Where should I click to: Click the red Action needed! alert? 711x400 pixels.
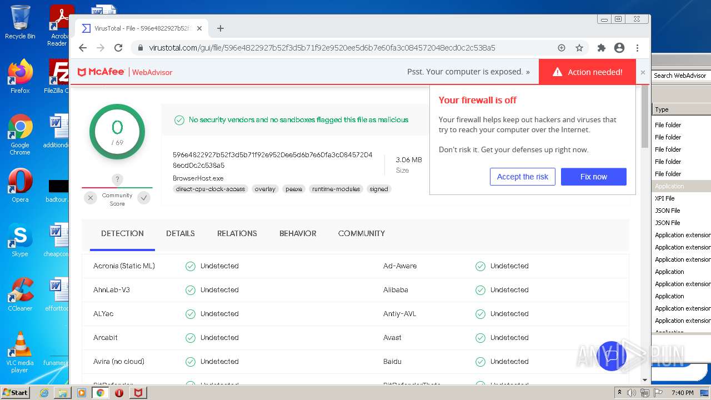587,72
